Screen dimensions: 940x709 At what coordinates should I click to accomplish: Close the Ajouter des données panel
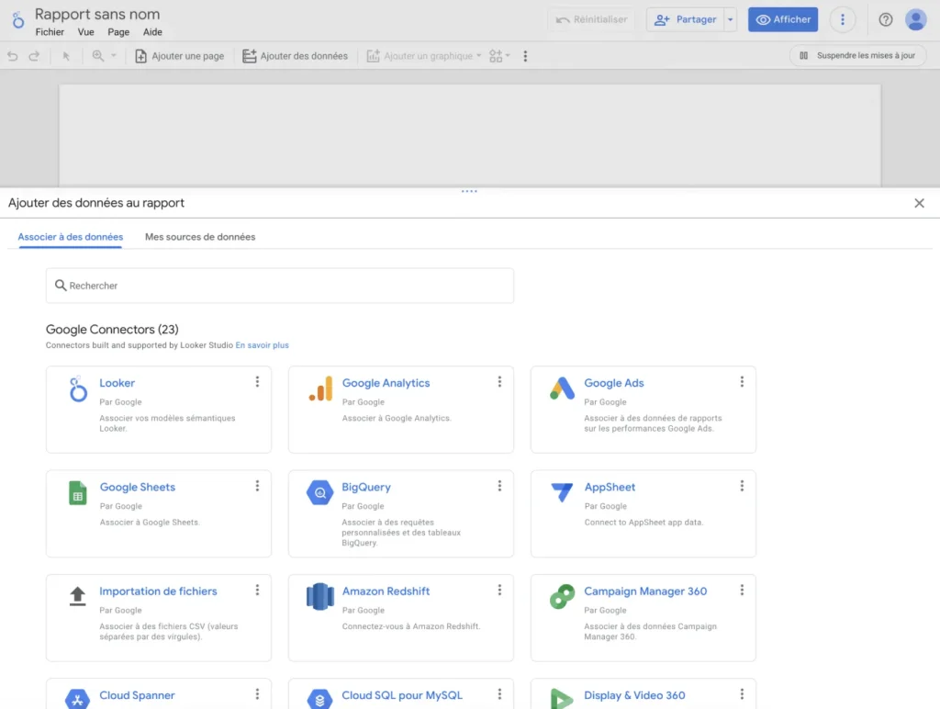click(x=919, y=203)
